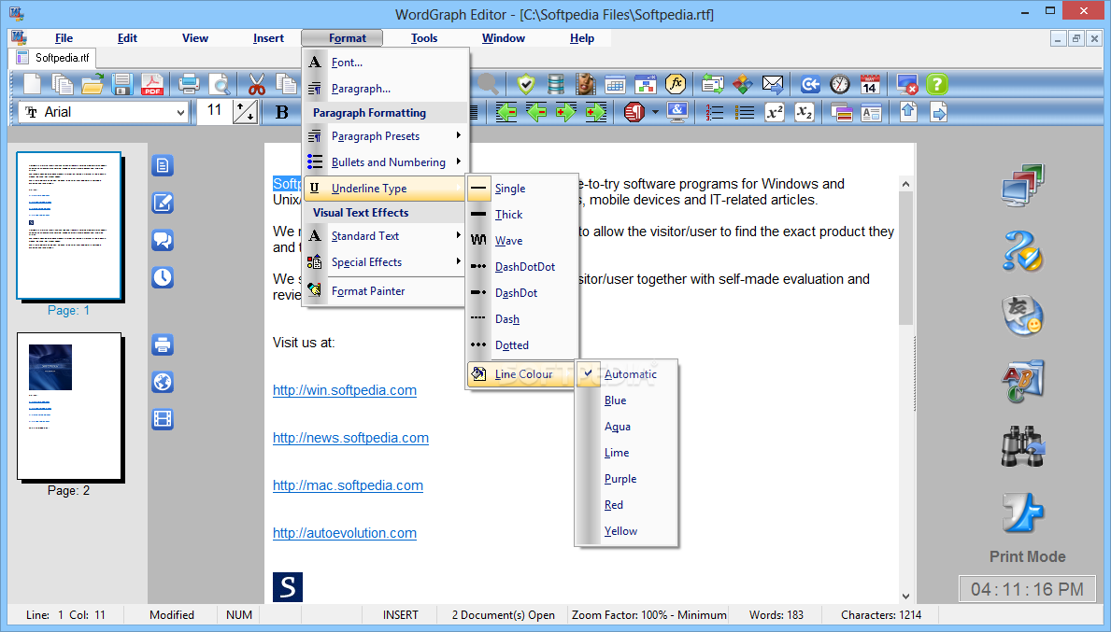
Task: Click the calendar 14 icon
Action: 870,85
